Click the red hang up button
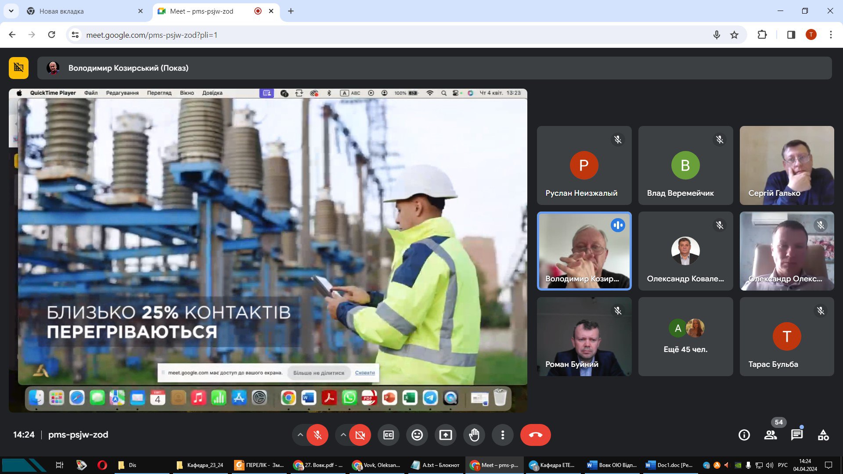The width and height of the screenshot is (843, 474). click(x=535, y=435)
